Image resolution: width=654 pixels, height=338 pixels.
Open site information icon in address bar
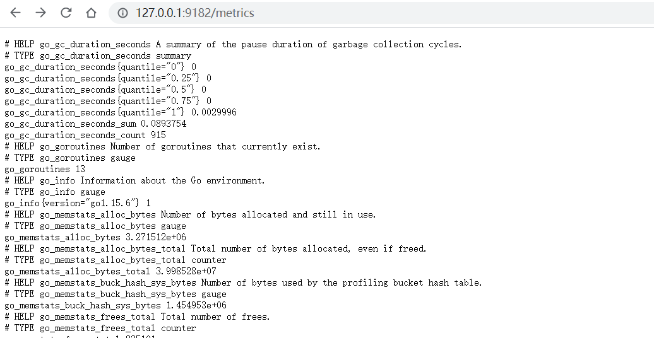point(122,13)
